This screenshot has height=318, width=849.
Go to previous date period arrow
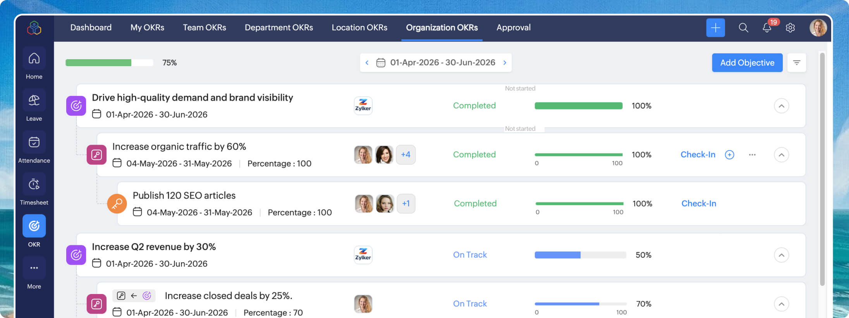coord(367,63)
